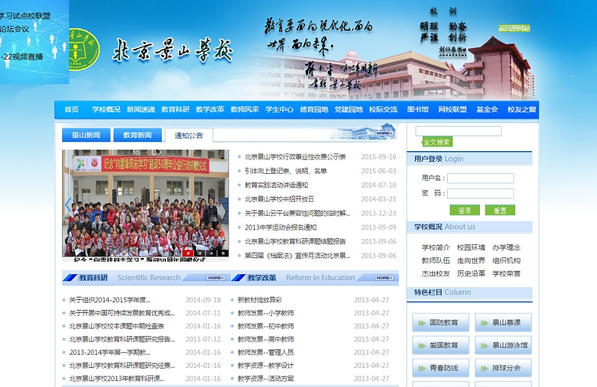This screenshot has width=597, height=387.
Task: Open notice 2013中学运动会报名通知
Action: pos(281,228)
